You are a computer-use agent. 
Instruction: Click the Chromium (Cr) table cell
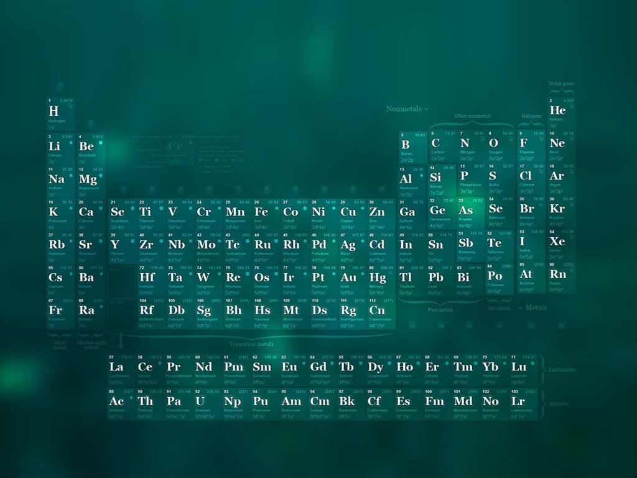click(x=209, y=215)
